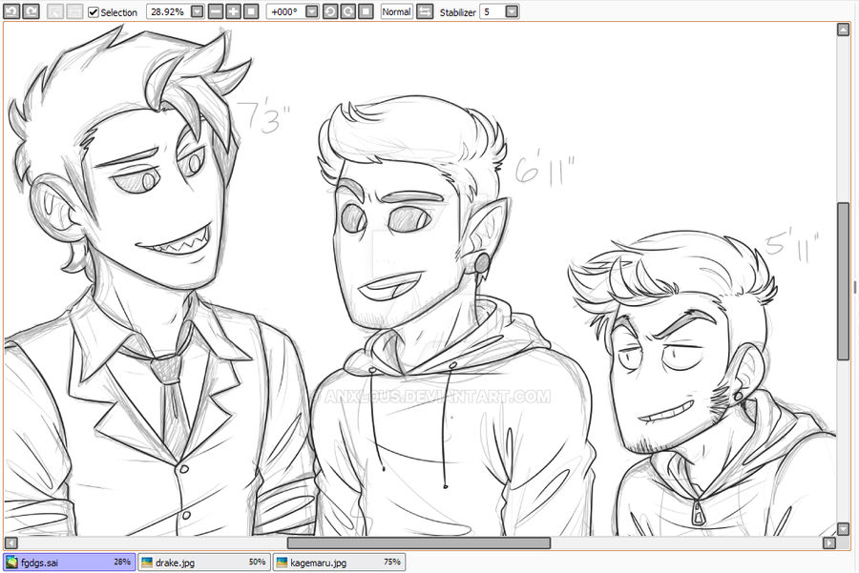
Task: Reset the canvas rotation
Action: [366, 11]
